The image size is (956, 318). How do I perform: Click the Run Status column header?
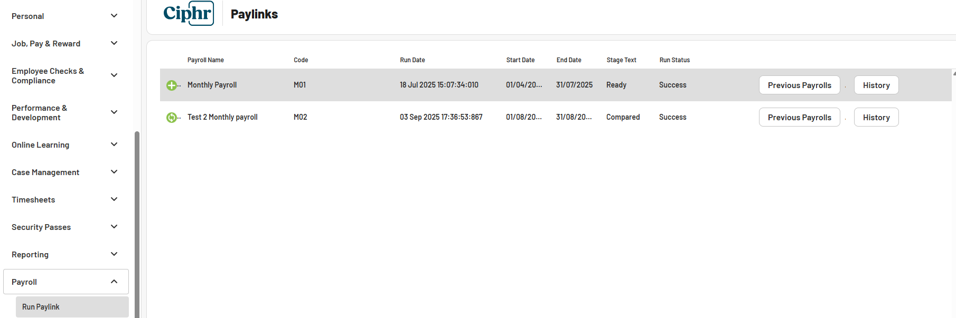point(674,60)
